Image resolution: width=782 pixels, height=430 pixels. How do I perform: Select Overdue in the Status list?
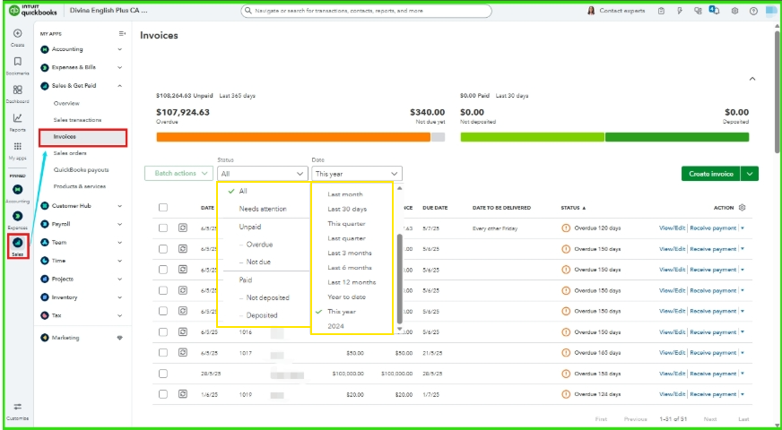click(259, 245)
